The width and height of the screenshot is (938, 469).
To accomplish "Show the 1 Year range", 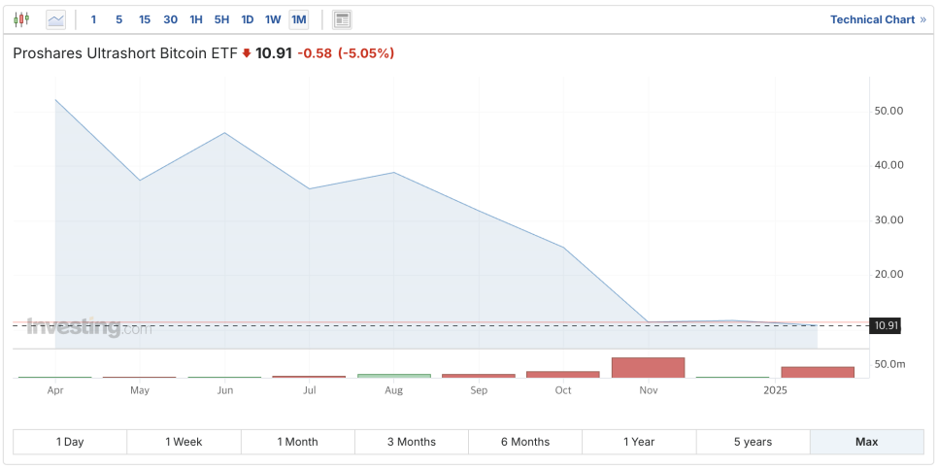I will [639, 442].
